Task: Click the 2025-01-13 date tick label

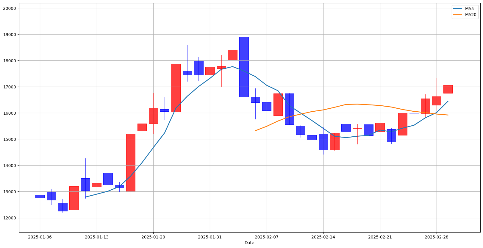Action: (96, 237)
